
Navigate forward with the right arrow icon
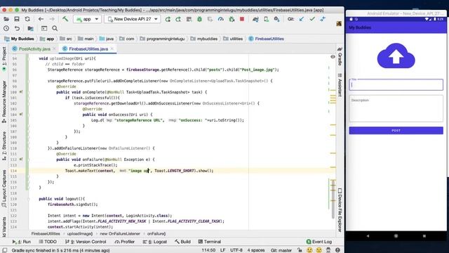[52, 19]
